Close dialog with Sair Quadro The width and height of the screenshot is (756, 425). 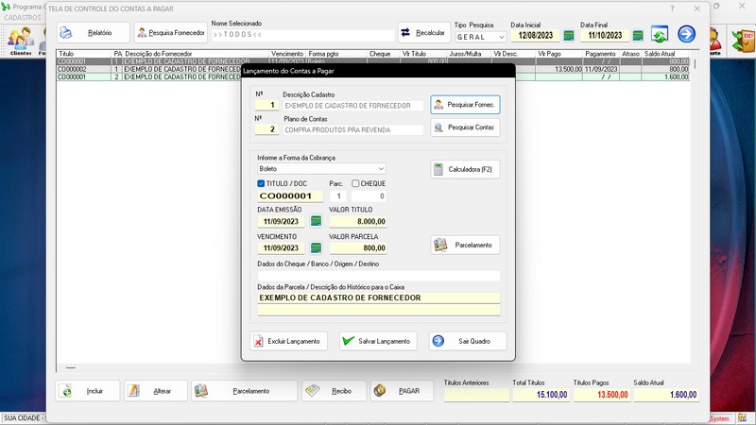coord(467,341)
